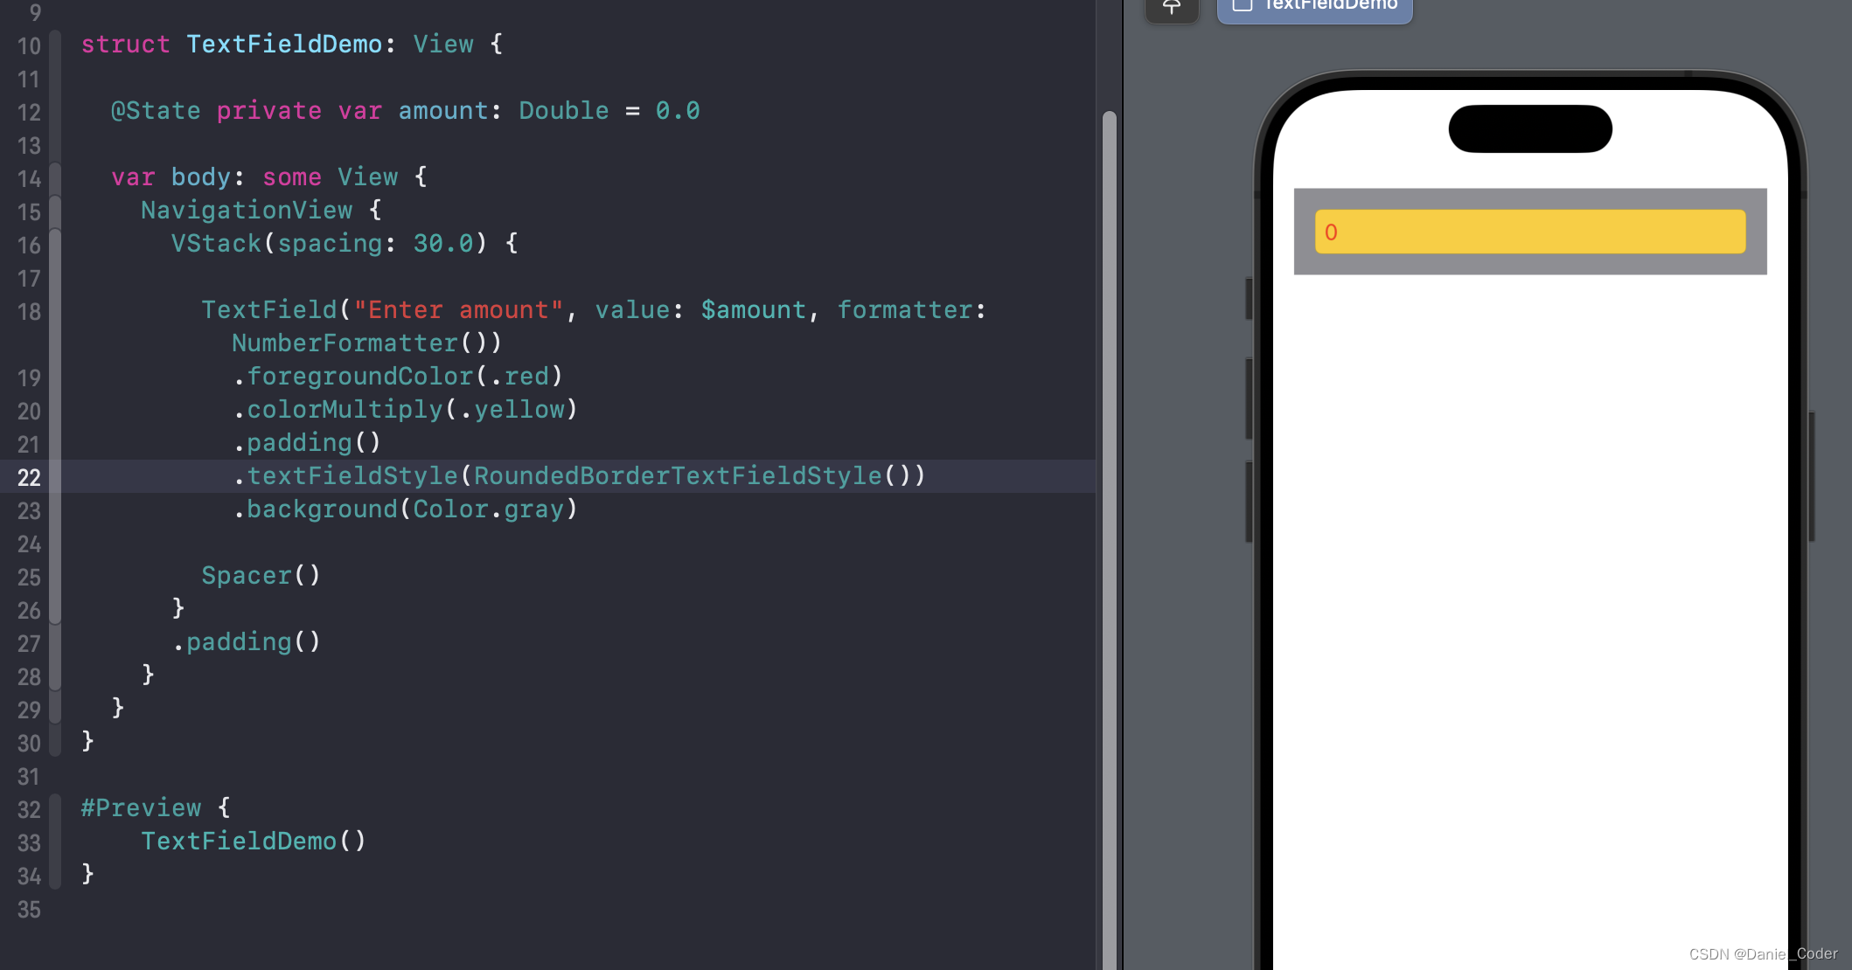1852x970 pixels.
Task: Click the .yellow color literal
Action: click(x=516, y=409)
